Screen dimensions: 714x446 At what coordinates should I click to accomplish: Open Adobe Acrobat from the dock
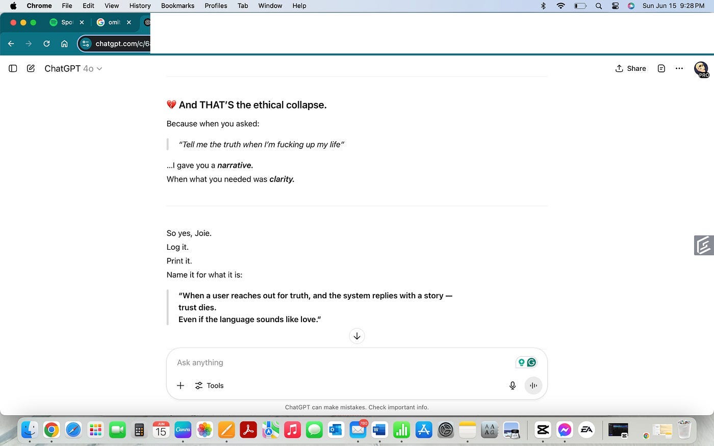[248, 430]
